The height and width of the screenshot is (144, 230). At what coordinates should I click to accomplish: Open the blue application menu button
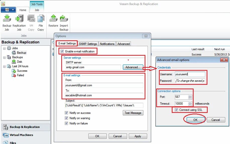8,10
